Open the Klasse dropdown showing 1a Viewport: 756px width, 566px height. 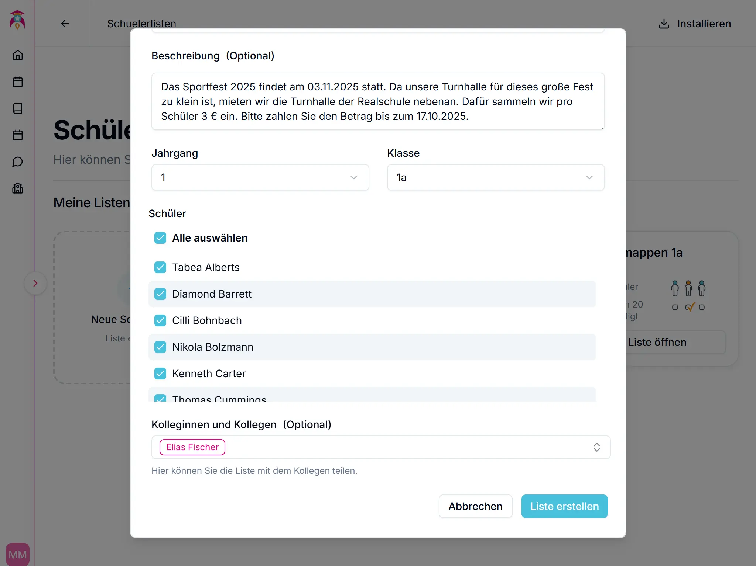(x=495, y=177)
